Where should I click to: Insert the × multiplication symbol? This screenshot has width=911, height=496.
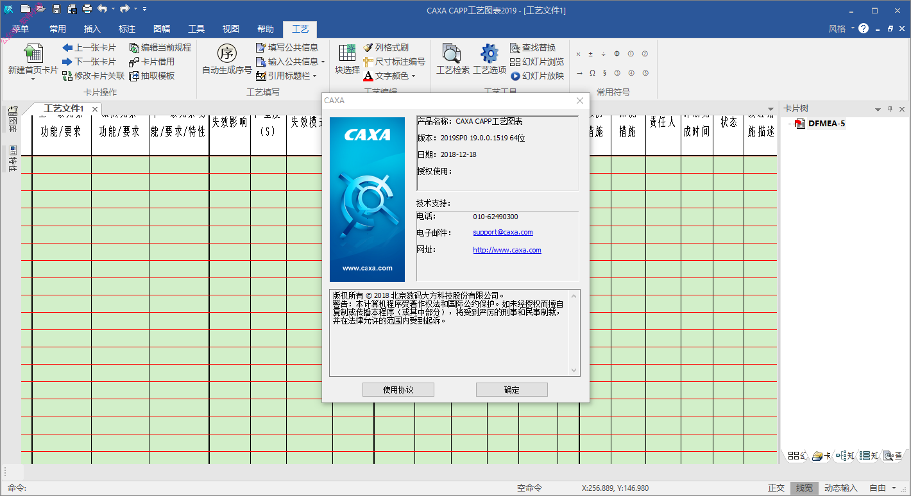[578, 54]
